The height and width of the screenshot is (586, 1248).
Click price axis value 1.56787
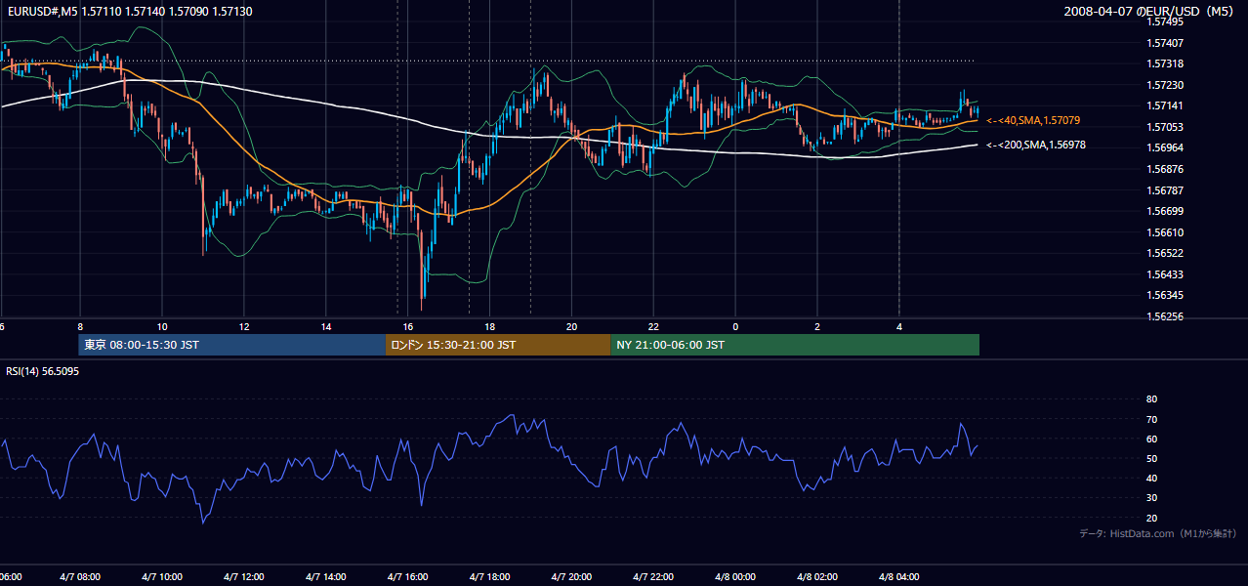pyautogui.click(x=1166, y=190)
